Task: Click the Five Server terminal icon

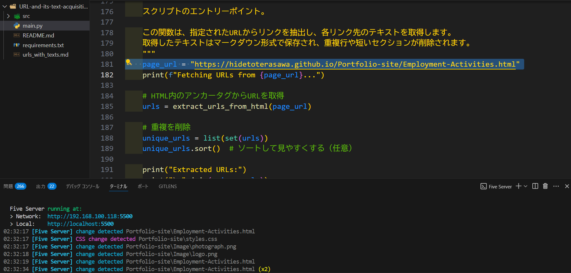Action: [483, 187]
